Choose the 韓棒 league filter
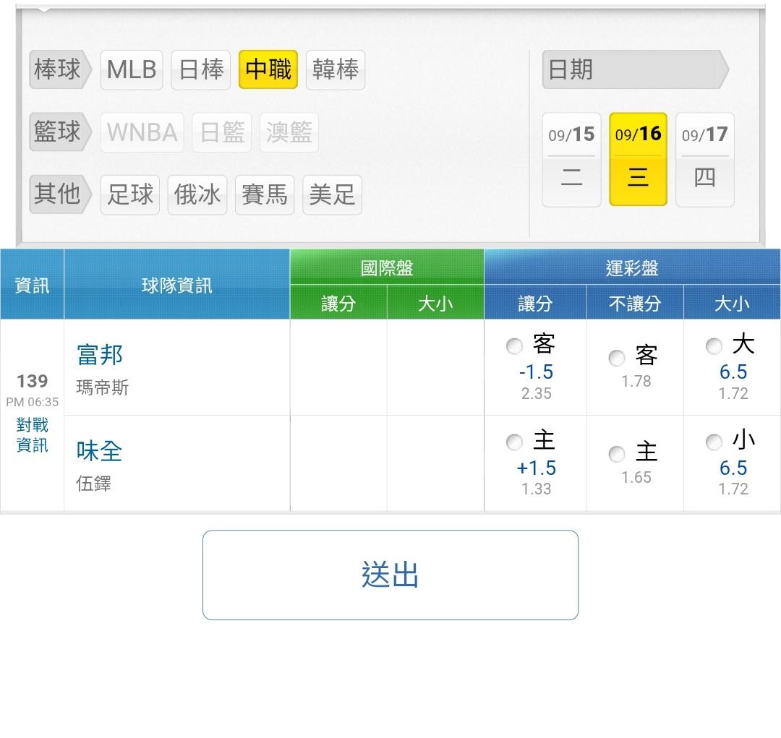 pos(336,69)
